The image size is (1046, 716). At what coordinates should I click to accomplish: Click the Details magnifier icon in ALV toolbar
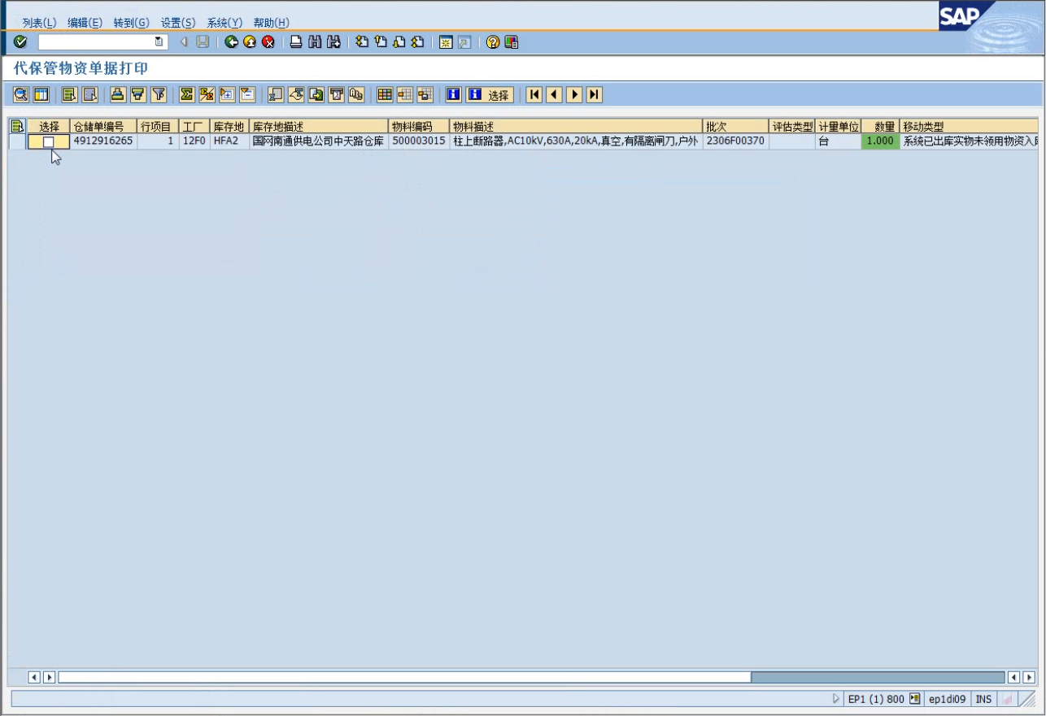21,95
